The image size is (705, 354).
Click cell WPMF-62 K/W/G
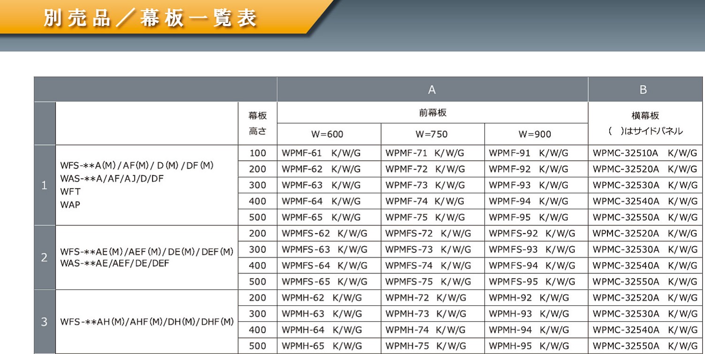click(329, 169)
